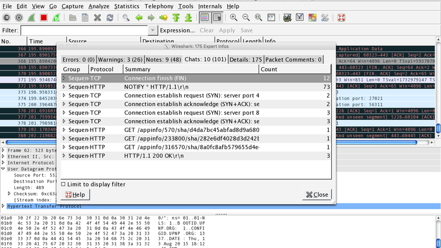Open the File menu
The width and height of the screenshot is (441, 248).
[x=7, y=6]
